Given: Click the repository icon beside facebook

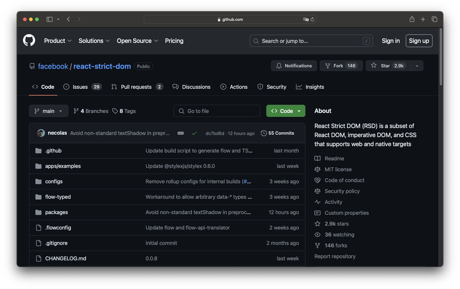Looking at the screenshot, I should coord(32,66).
